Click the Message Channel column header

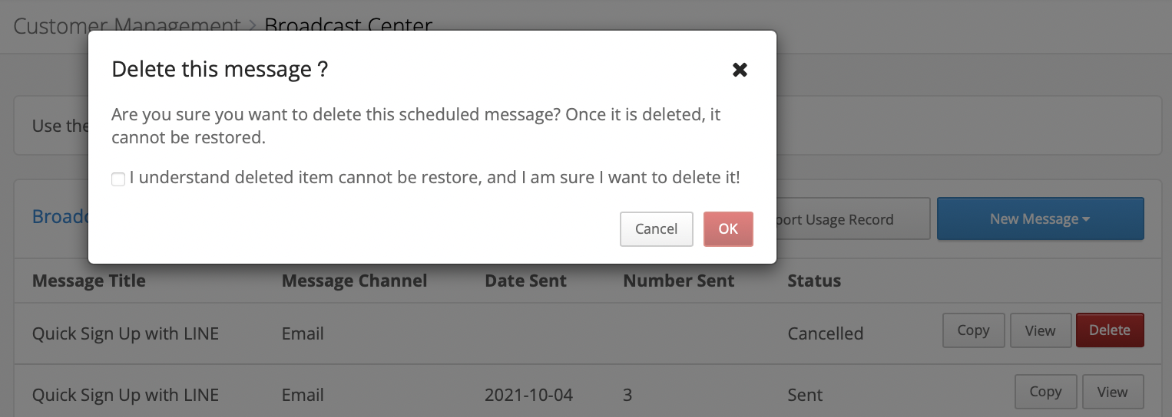[355, 281]
